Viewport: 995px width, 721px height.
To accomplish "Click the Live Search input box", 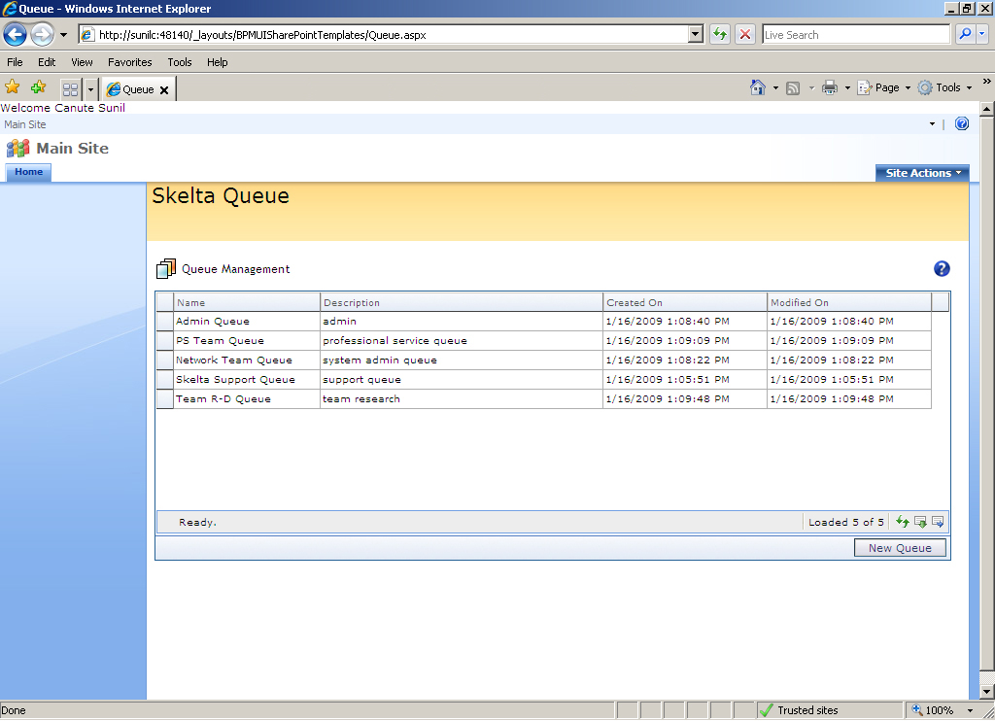I will coord(855,35).
